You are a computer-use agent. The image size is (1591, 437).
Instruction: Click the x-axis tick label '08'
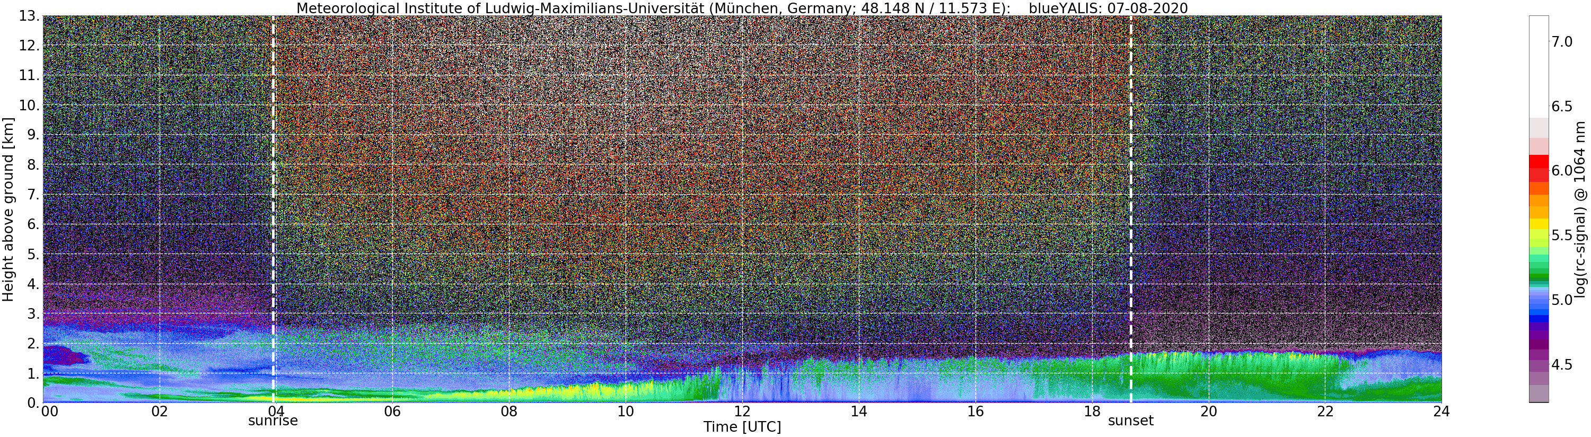pos(509,412)
